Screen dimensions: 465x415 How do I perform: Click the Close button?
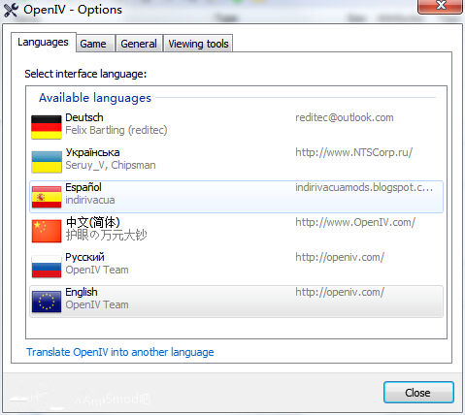click(418, 393)
